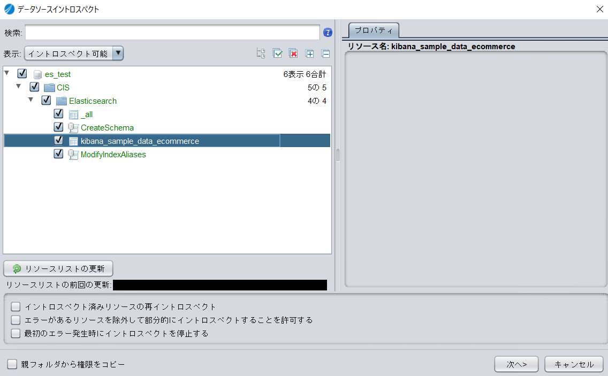Select the Elasticsearch tree label
The image size is (608, 376).
tap(93, 101)
